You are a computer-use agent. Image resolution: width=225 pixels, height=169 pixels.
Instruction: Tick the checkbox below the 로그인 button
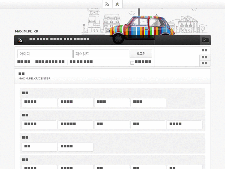(x=132, y=63)
